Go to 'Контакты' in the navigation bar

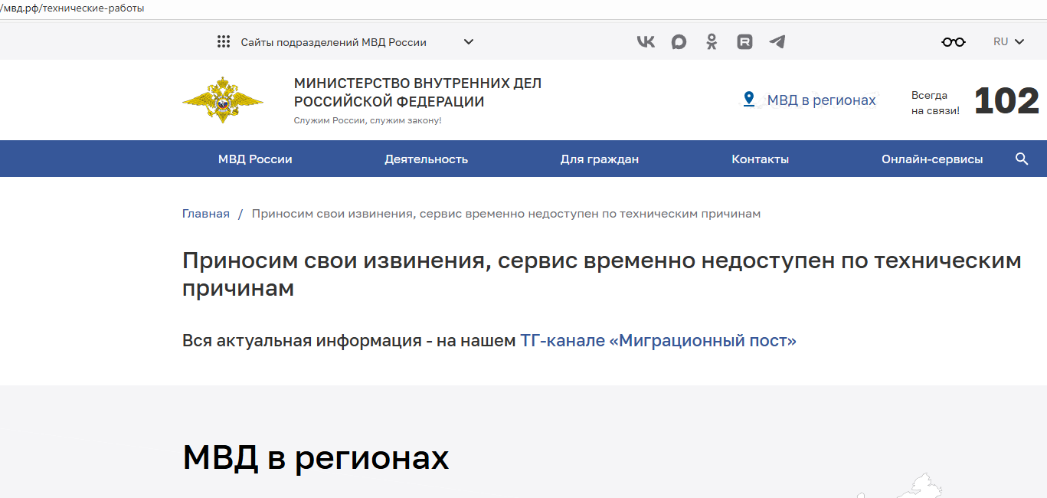(760, 159)
